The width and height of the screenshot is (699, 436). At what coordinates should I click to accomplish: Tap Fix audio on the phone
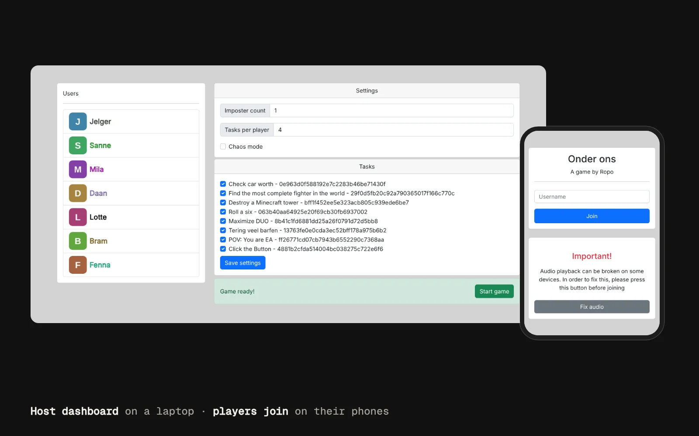592,307
